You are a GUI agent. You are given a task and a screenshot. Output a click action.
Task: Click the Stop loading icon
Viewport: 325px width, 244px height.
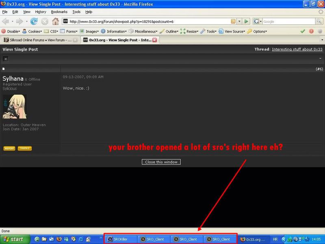click(x=45, y=22)
